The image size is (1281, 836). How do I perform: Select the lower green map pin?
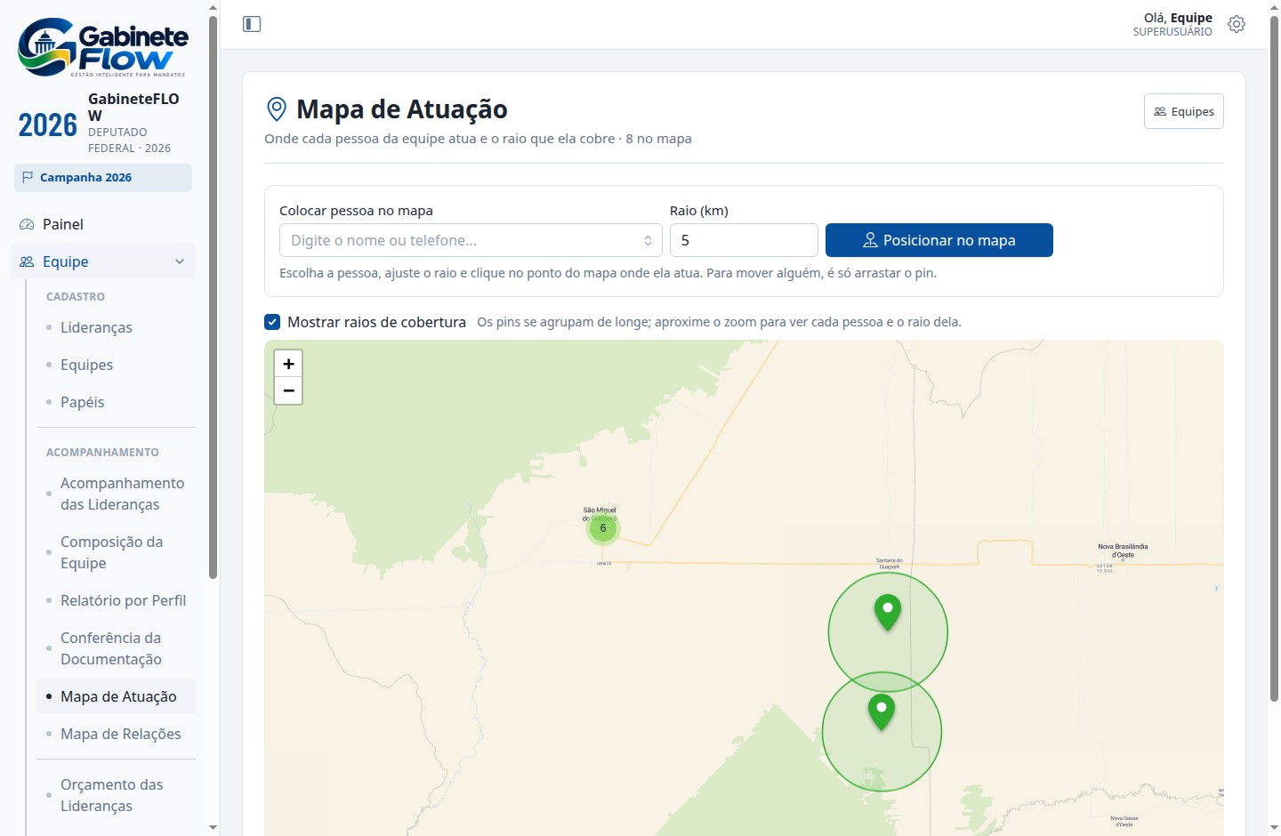point(882,712)
